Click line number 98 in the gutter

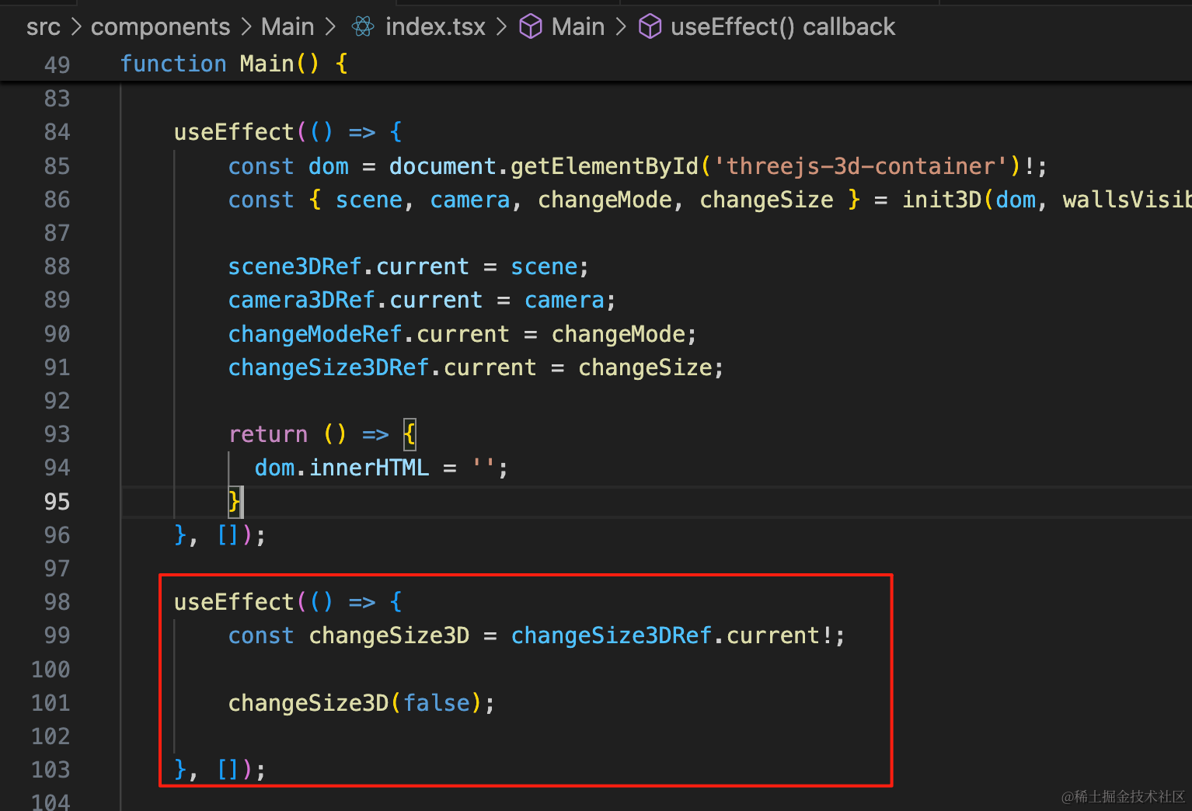57,602
